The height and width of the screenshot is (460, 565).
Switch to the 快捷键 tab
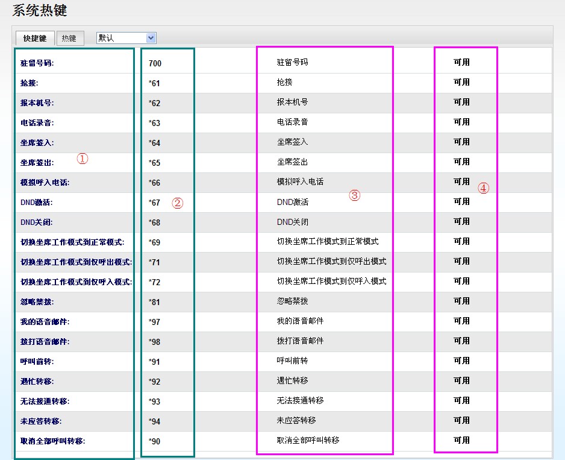click(x=35, y=38)
